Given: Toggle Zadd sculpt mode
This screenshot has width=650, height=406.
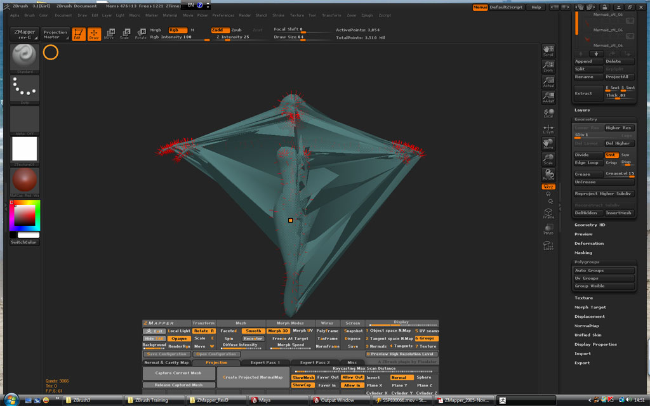Looking at the screenshot, I should [x=220, y=30].
